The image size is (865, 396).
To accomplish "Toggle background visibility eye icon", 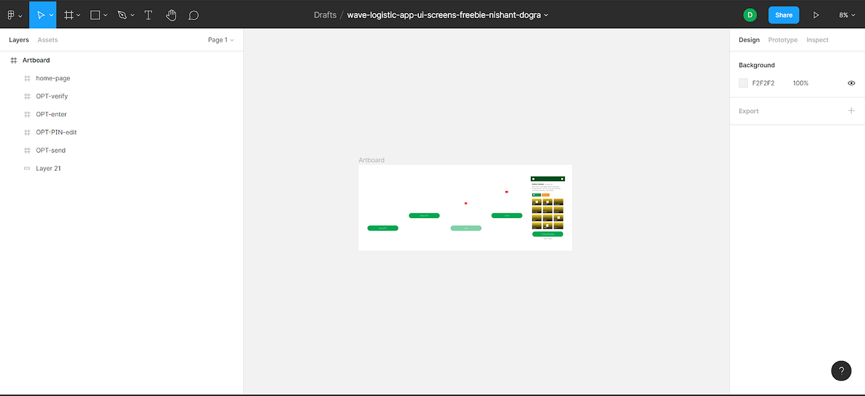I will click(x=851, y=83).
